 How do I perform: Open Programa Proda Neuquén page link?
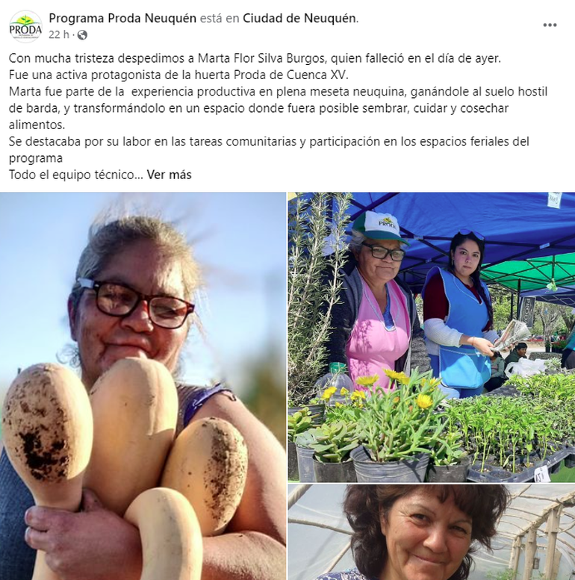click(122, 18)
